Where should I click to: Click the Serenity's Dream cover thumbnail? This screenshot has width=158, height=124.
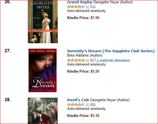tap(42, 70)
